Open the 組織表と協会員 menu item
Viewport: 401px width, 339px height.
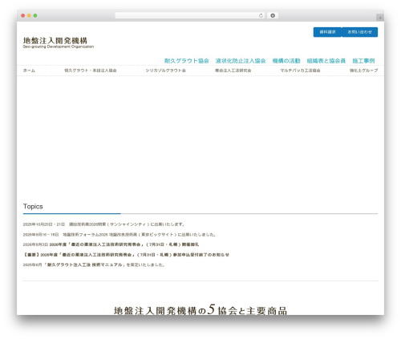[x=326, y=61]
